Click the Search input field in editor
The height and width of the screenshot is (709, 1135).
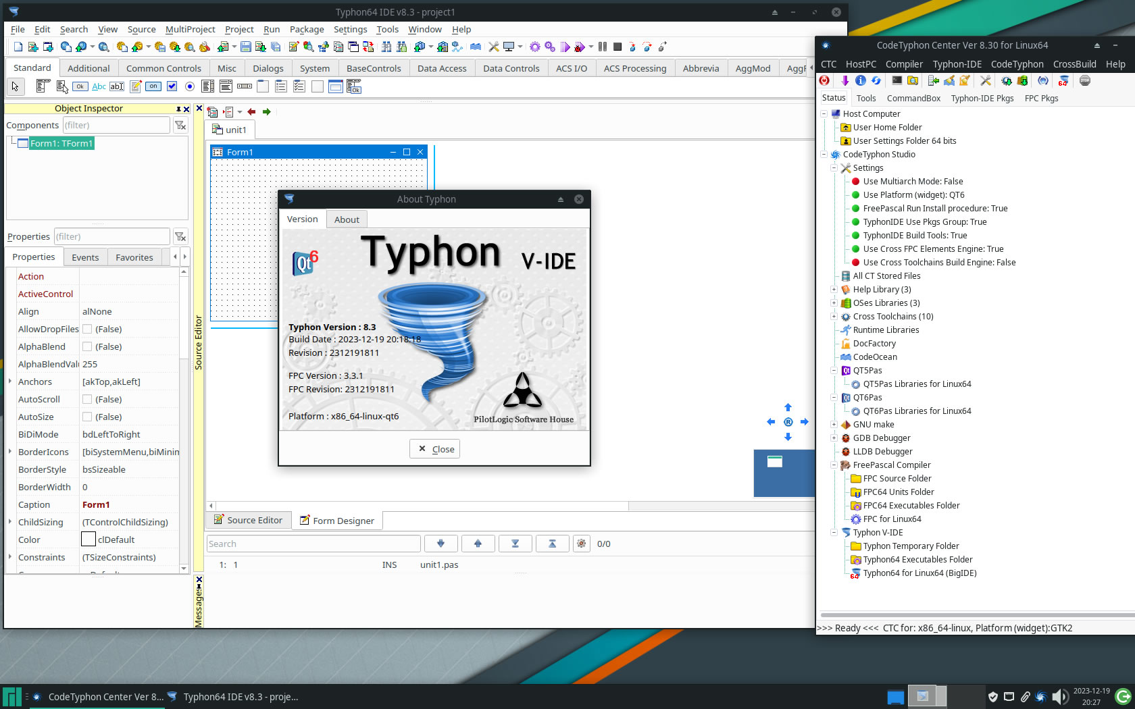(313, 544)
